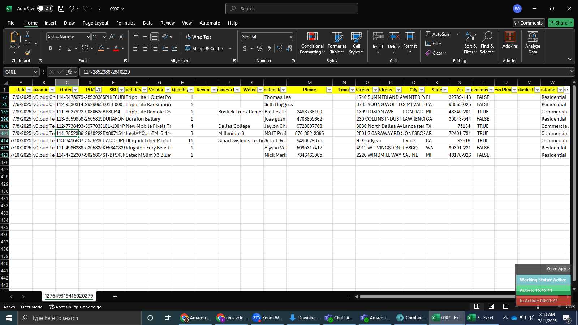Click Open App link
Image resolution: width=578 pixels, height=325 pixels.
(558, 269)
